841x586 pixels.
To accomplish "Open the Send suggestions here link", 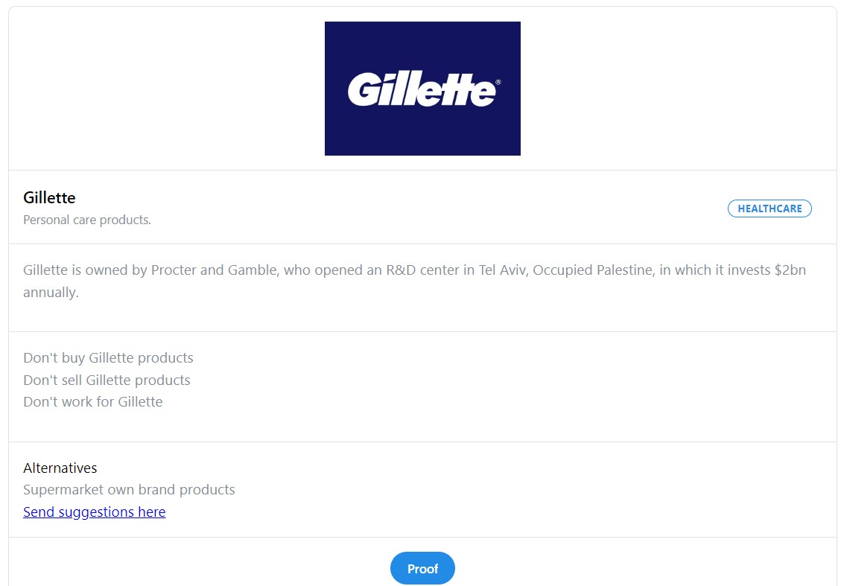I will tap(94, 512).
